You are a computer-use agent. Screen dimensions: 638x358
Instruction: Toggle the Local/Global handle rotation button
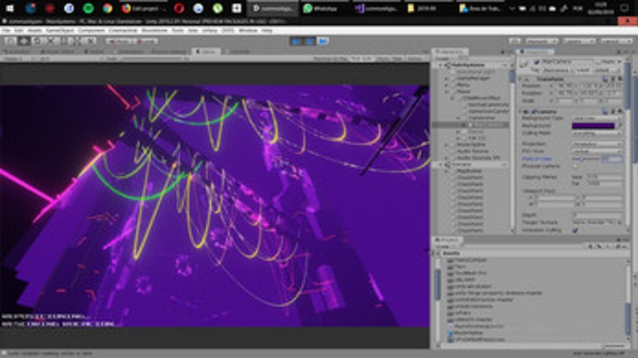pyautogui.click(x=145, y=41)
